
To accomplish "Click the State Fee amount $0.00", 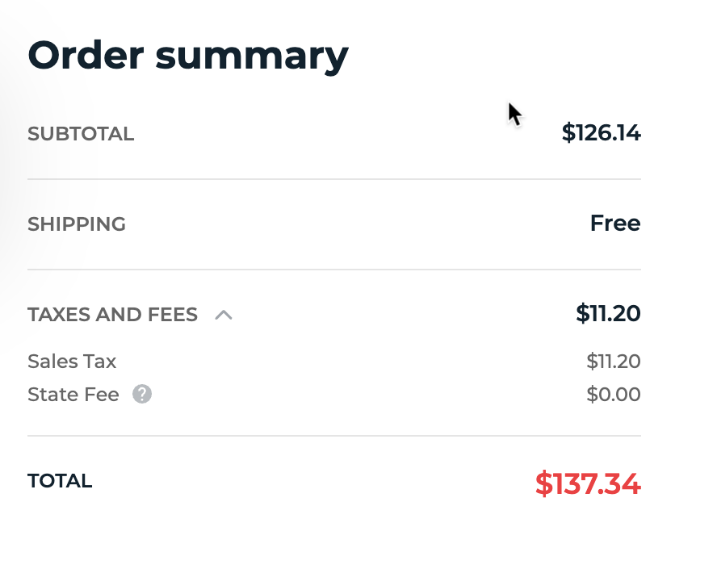I will click(613, 394).
